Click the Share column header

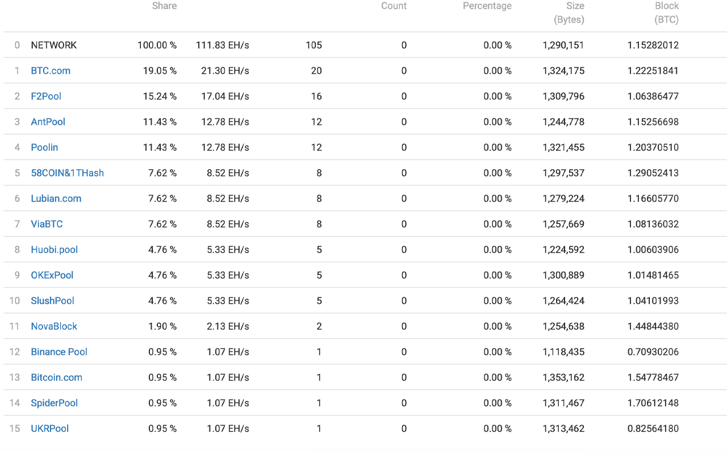click(164, 6)
